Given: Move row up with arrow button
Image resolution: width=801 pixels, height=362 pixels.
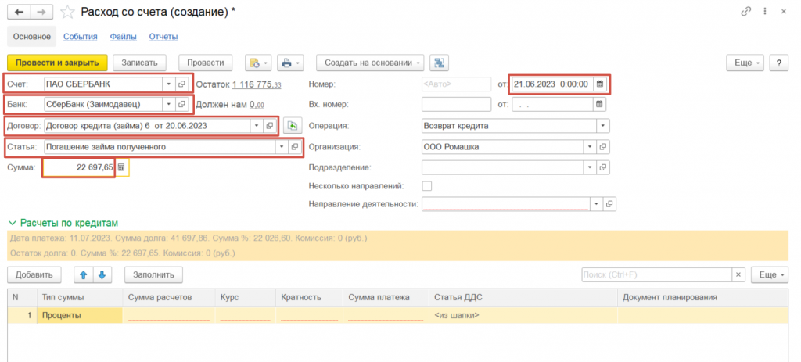Looking at the screenshot, I should 83,274.
